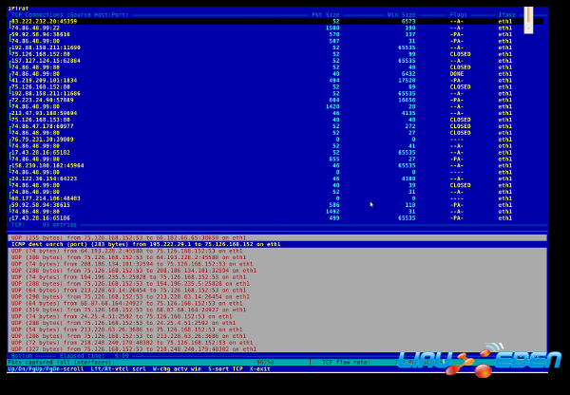This screenshot has height=395, width=570.
Task: Click the 158.230.100.102:45964 connection row
Action: 276,166
